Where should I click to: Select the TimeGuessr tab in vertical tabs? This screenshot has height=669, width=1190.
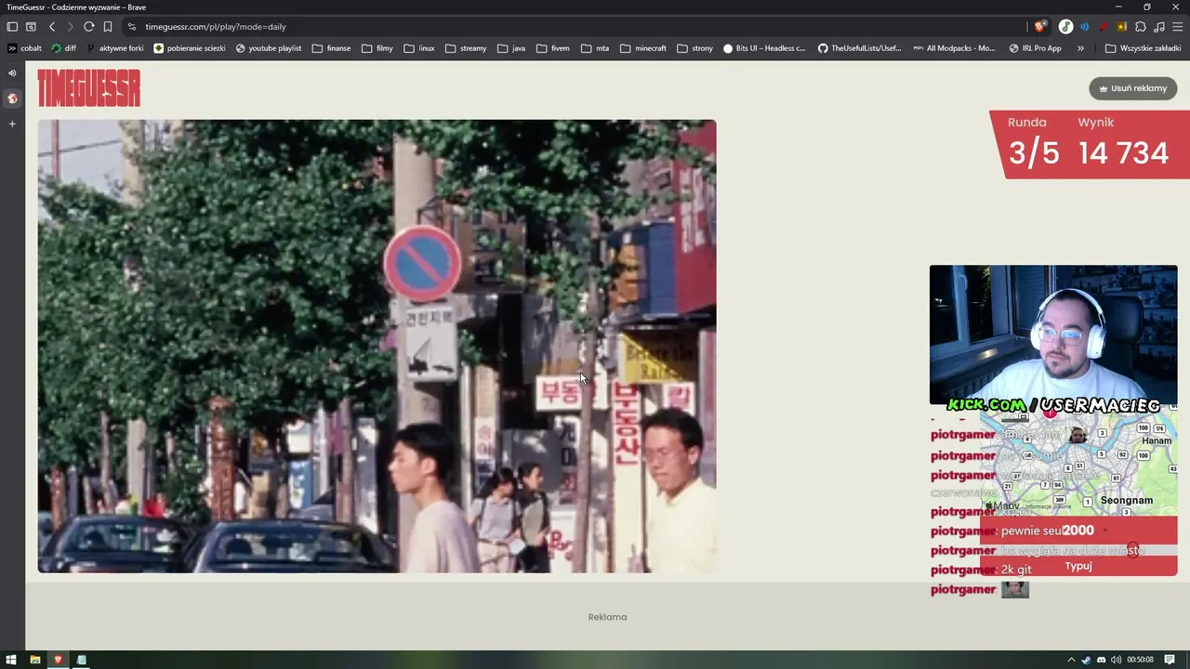[x=12, y=98]
